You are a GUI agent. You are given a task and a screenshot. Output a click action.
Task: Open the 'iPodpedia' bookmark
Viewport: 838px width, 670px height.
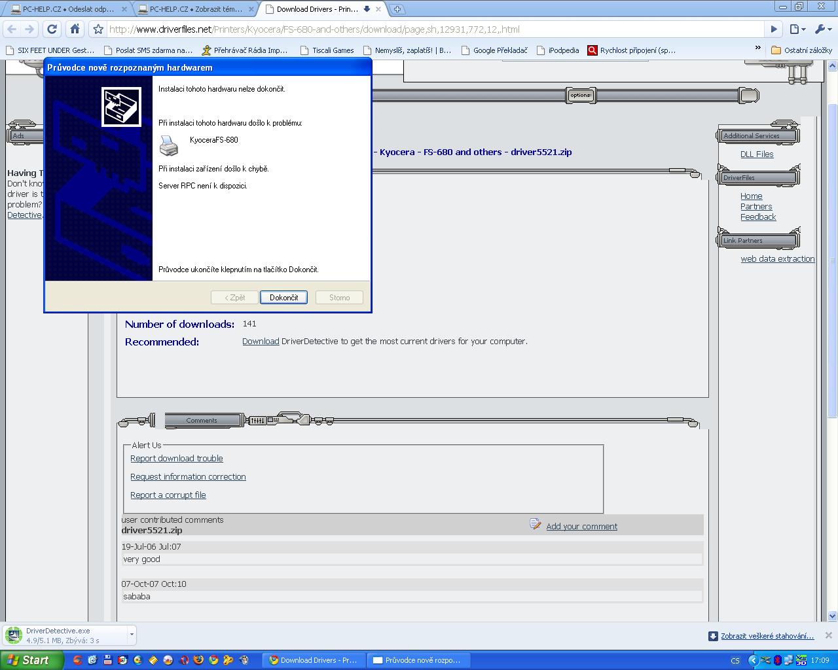pyautogui.click(x=557, y=50)
